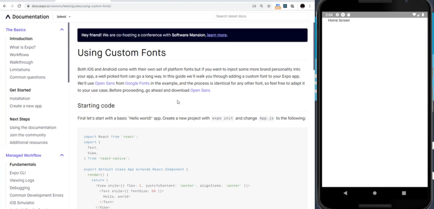434x209 pixels.
Task: Collapse the Managed Workflow section chevron
Action: (x=62, y=155)
